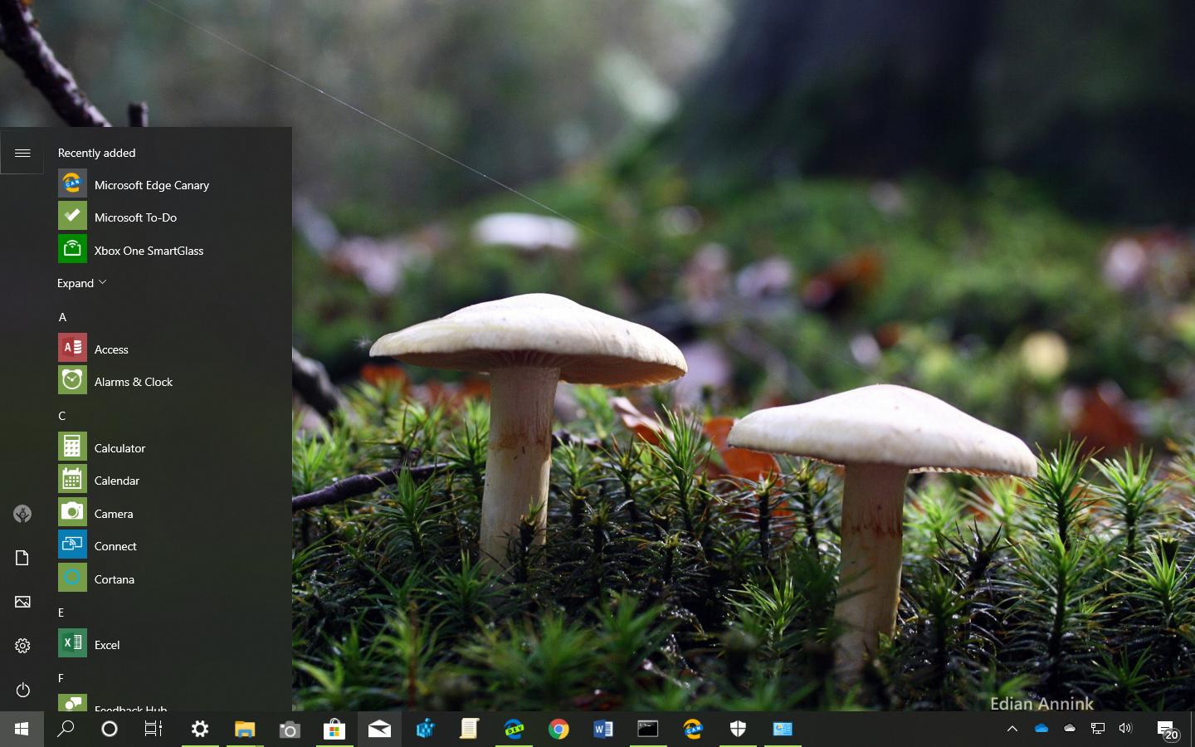Open the Start menu hamburger navigation

(22, 153)
